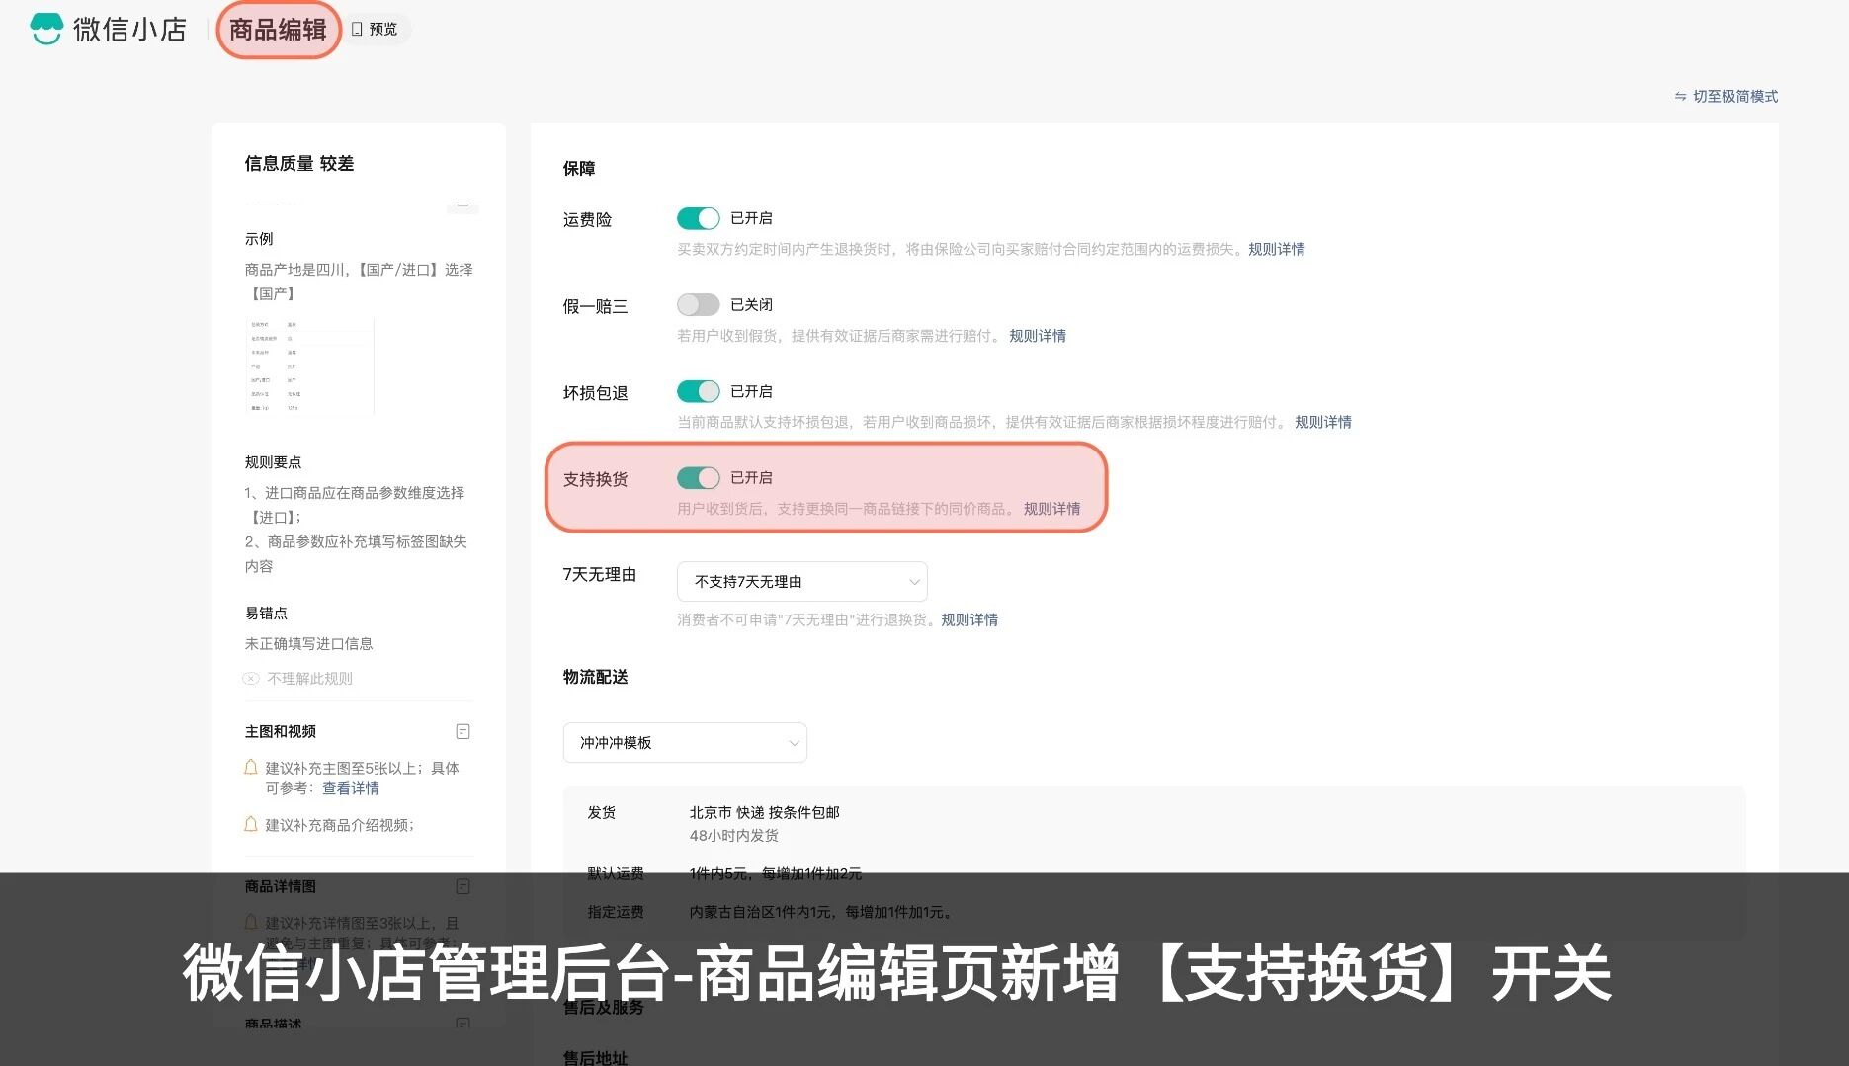Click the 示例 label
The height and width of the screenshot is (1066, 1849).
click(x=259, y=239)
